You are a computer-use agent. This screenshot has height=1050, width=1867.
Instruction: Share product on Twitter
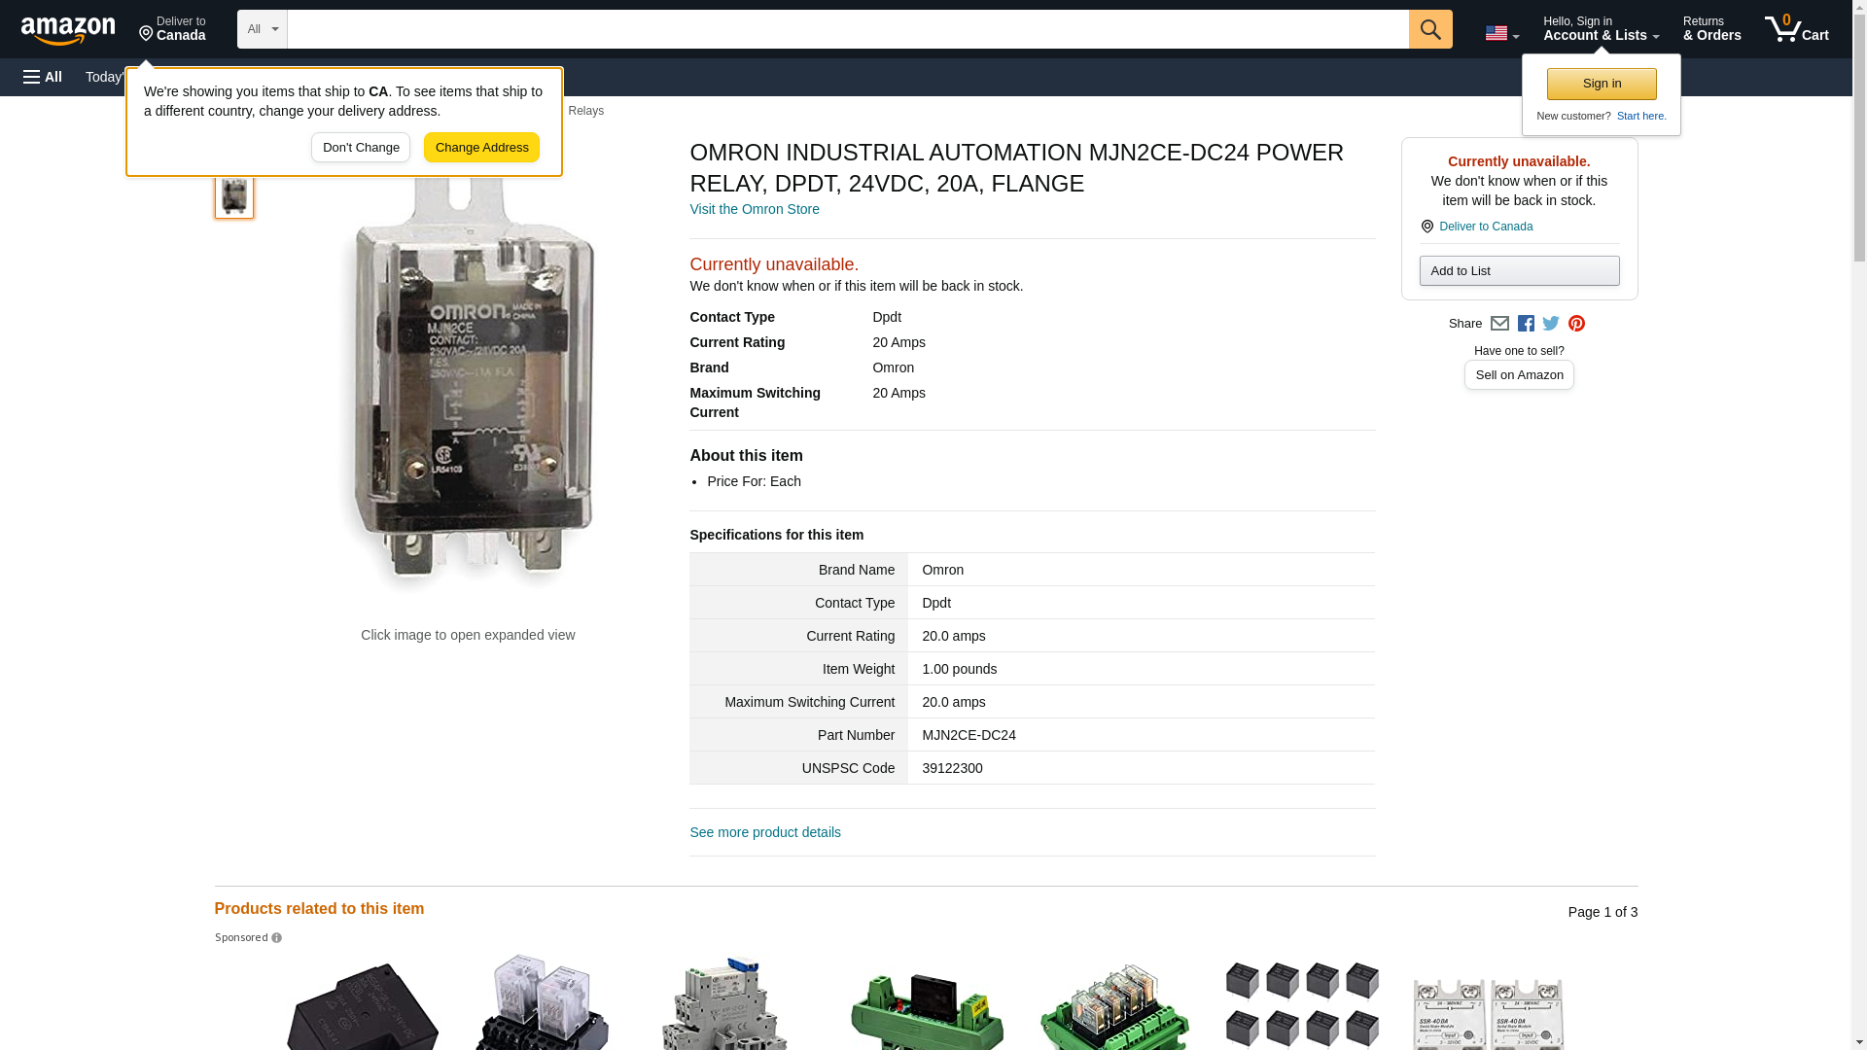(x=1551, y=324)
